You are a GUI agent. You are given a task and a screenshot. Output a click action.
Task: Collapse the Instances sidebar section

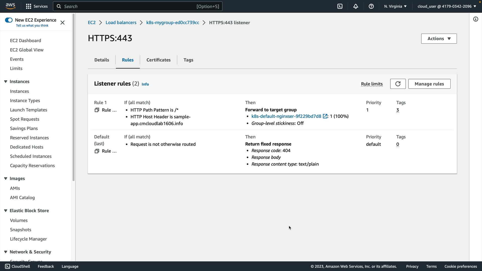click(x=6, y=82)
